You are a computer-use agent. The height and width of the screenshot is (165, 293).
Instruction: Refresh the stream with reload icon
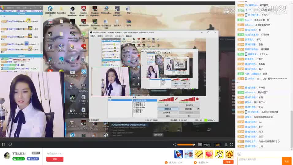[10, 144]
